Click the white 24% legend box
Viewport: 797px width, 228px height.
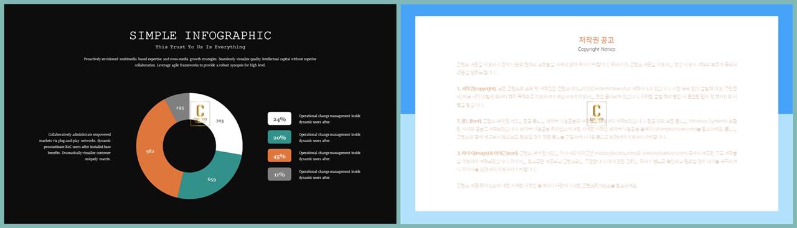(x=280, y=119)
